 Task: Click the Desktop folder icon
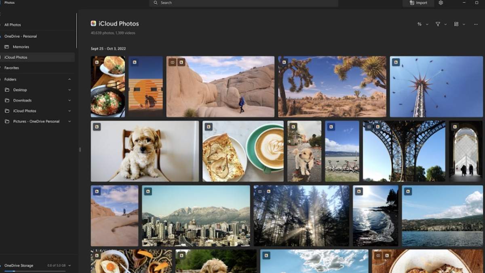[7, 90]
